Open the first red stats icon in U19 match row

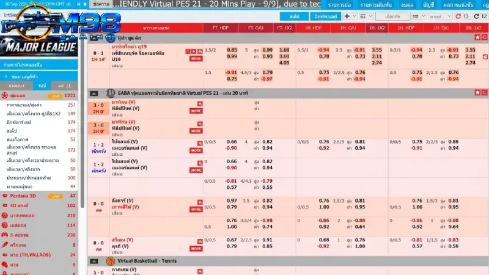[188, 51]
